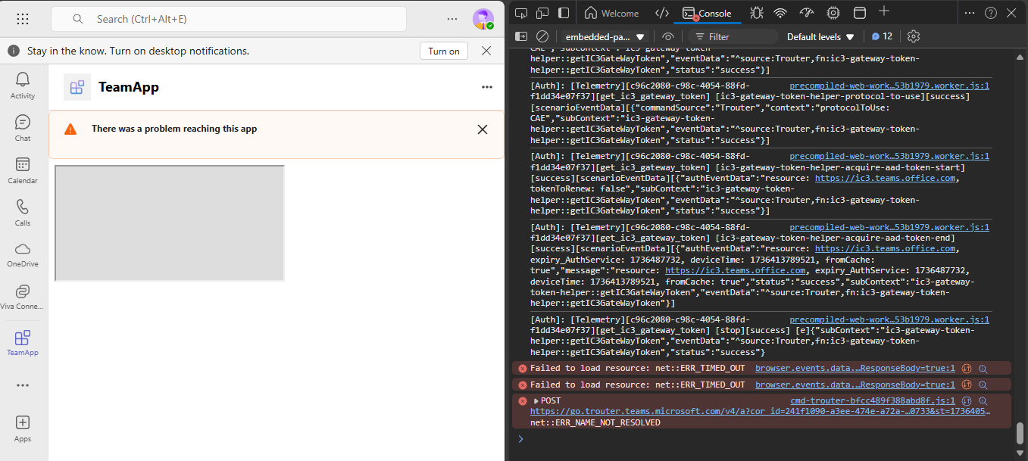Activate DevTools inspect element tool
Viewport: 1028px width, 461px height.
[521, 13]
